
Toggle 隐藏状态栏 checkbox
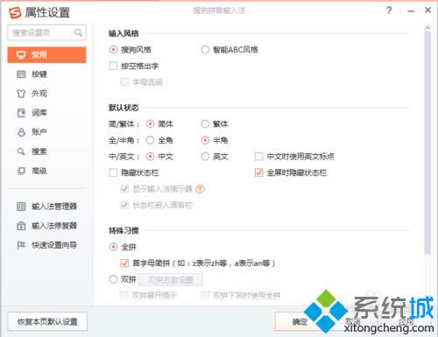click(x=113, y=172)
